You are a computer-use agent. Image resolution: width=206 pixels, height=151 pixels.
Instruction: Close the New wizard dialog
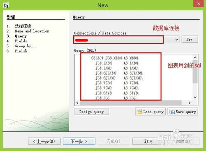pos(198,4)
